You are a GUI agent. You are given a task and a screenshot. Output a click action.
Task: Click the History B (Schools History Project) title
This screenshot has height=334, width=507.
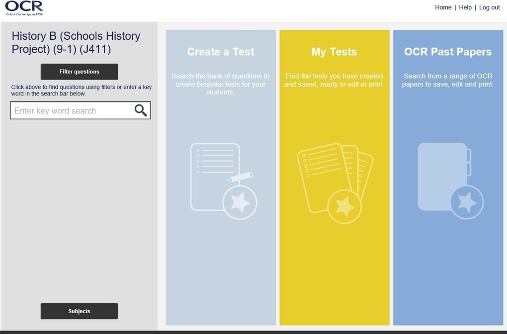(76, 42)
